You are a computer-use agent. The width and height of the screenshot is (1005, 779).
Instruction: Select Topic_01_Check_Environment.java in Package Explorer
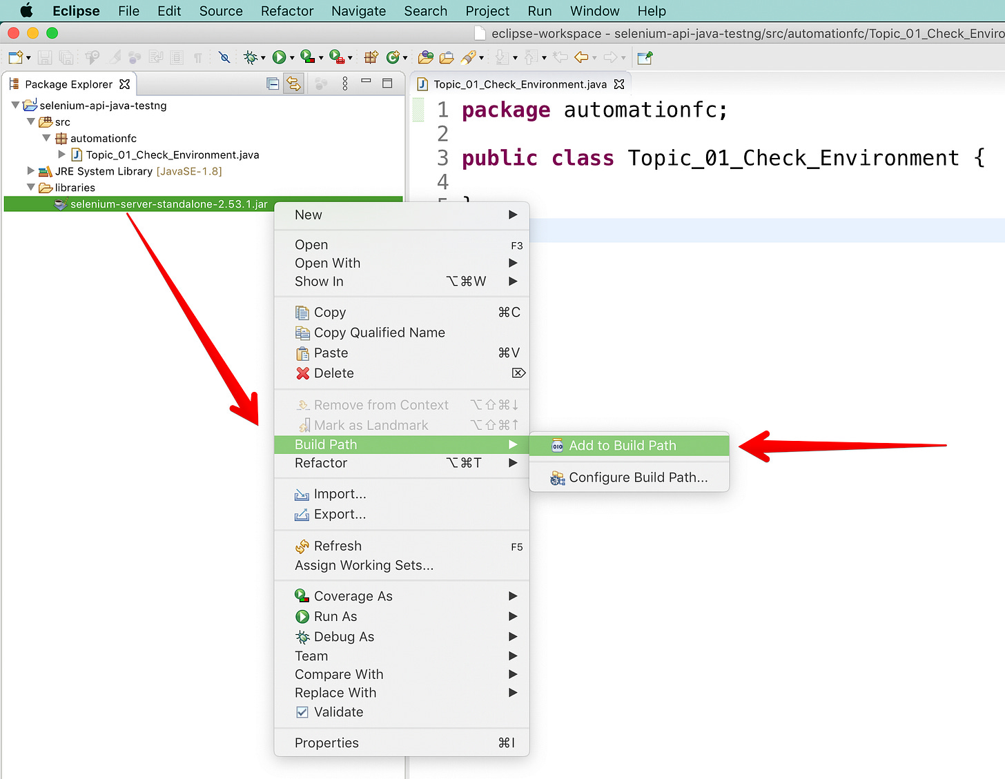173,155
